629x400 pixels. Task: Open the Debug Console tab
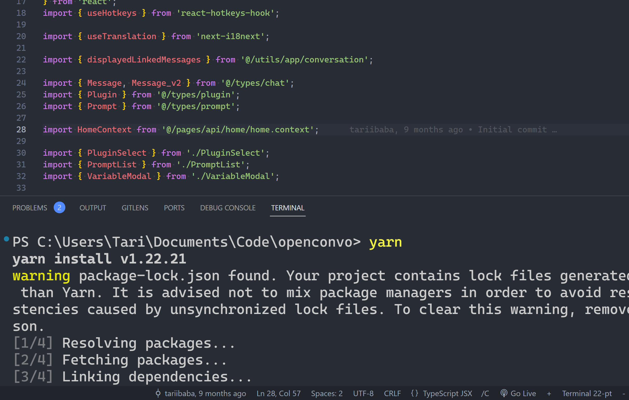228,208
